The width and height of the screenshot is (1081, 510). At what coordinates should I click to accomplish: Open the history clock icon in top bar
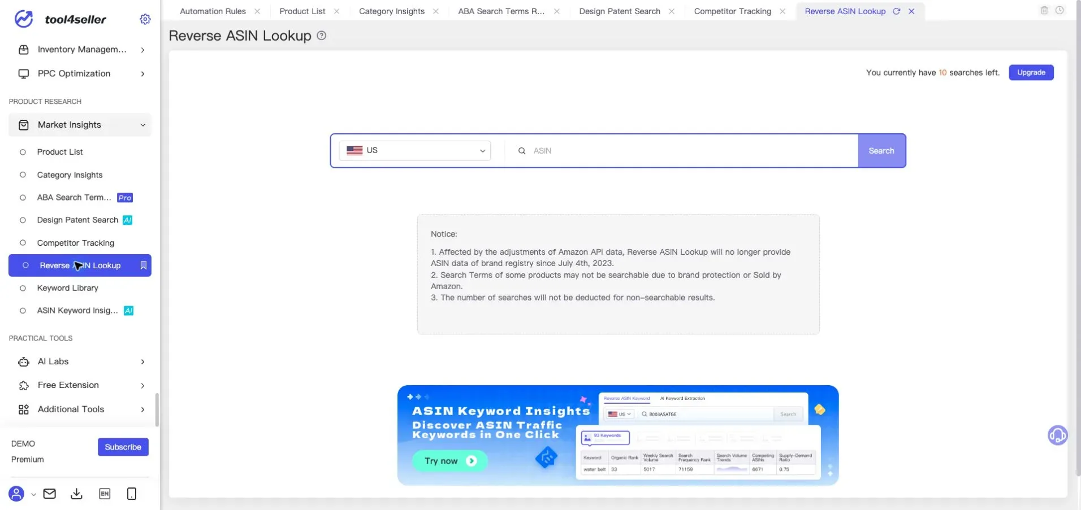click(x=1060, y=10)
